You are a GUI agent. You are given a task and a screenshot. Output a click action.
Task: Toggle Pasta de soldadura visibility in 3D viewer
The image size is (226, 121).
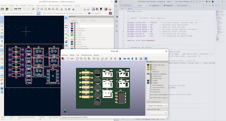[151, 74]
